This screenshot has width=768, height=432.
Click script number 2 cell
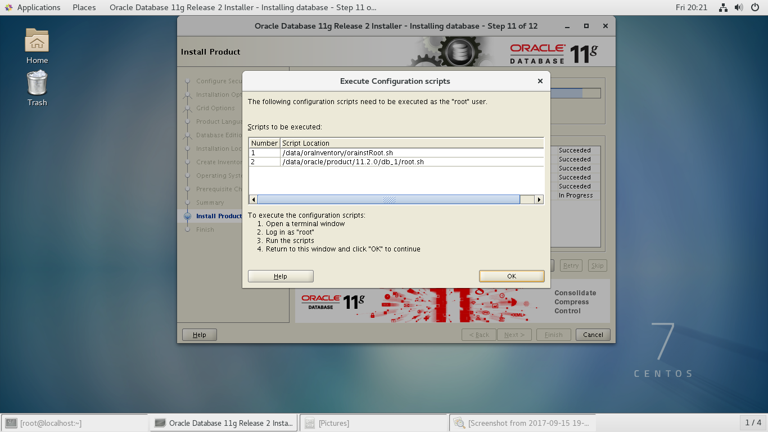coord(264,161)
